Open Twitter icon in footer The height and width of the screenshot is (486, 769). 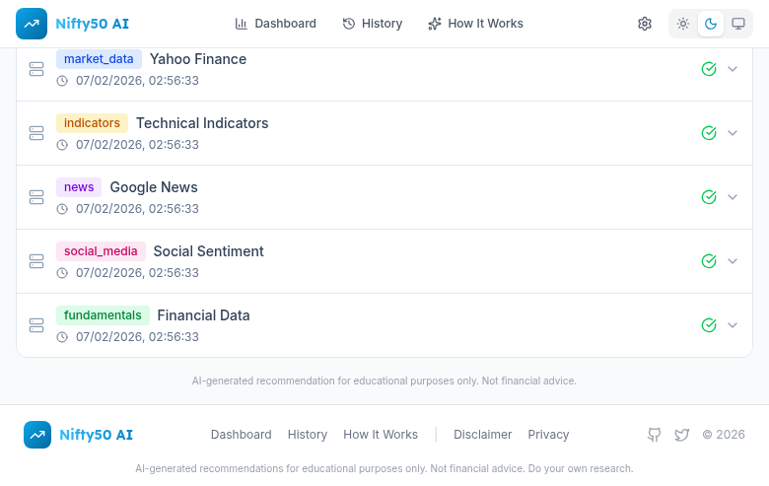(681, 435)
